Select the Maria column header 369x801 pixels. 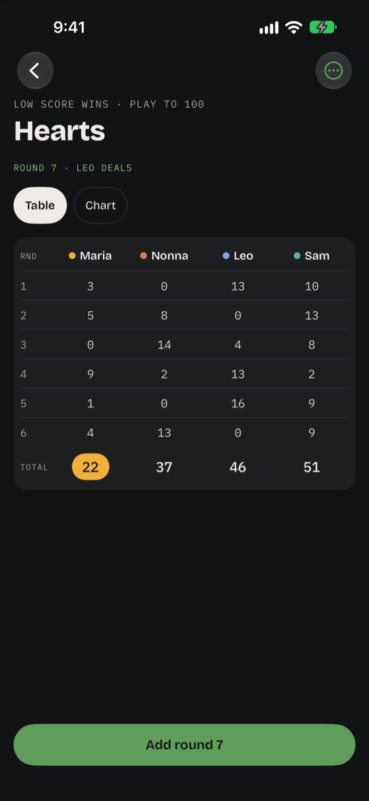pos(91,256)
